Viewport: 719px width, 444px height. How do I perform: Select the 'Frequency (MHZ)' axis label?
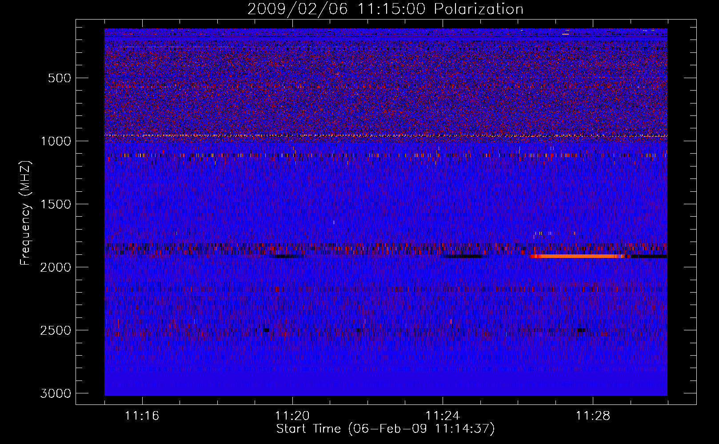[x=25, y=213]
